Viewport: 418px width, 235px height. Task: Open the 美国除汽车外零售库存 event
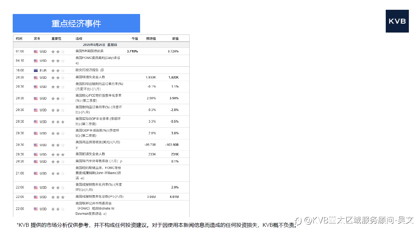[x=97, y=161]
